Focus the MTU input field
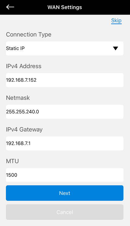 pyautogui.click(x=65, y=175)
